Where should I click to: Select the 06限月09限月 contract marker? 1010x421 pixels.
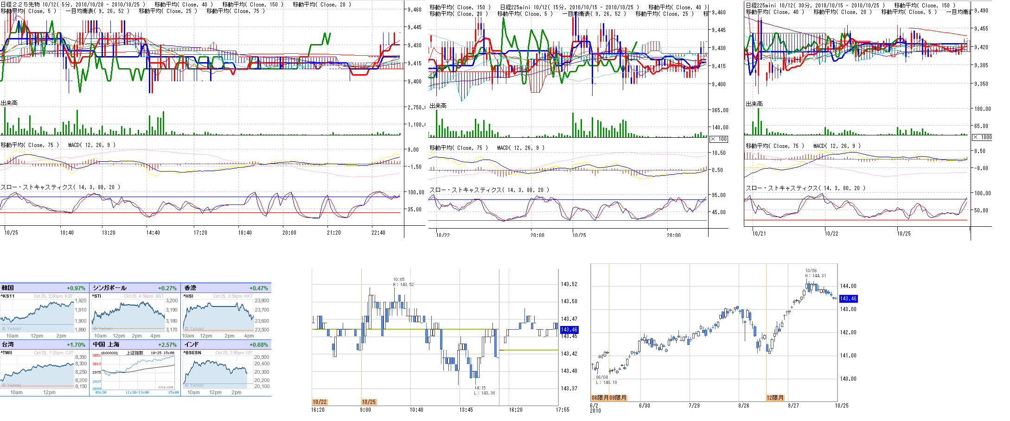[x=609, y=398]
